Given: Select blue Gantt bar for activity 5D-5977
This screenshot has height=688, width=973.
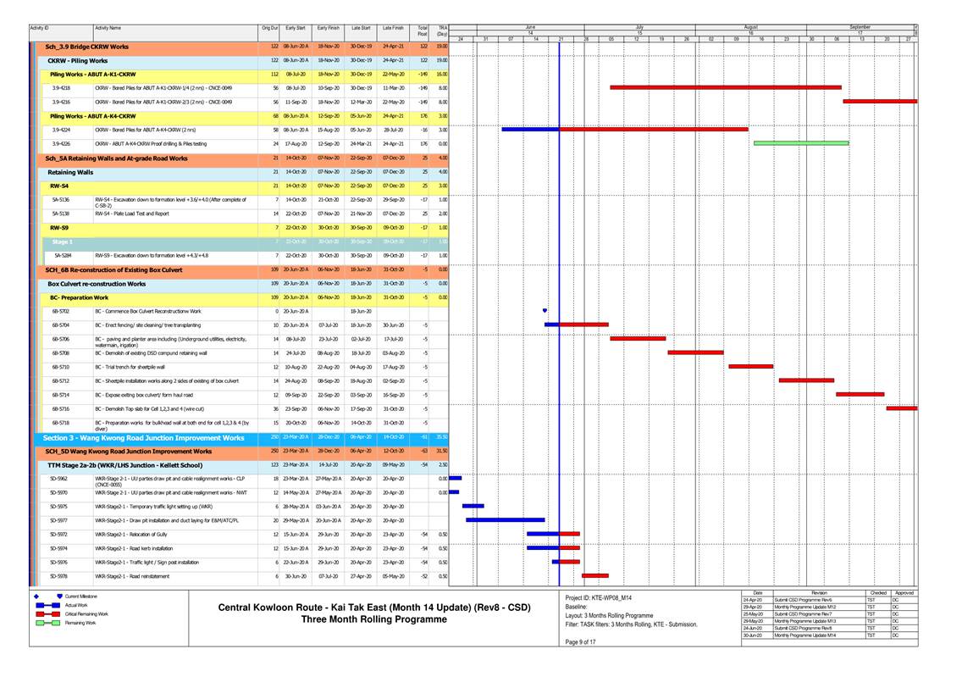Looking at the screenshot, I should pyautogui.click(x=505, y=519).
